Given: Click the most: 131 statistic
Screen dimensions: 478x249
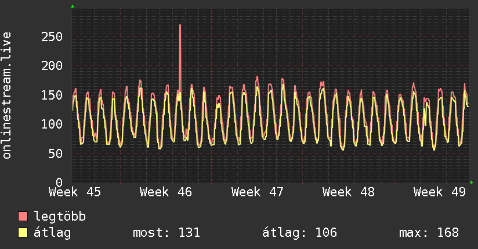Looking at the screenshot, I should point(166,233).
